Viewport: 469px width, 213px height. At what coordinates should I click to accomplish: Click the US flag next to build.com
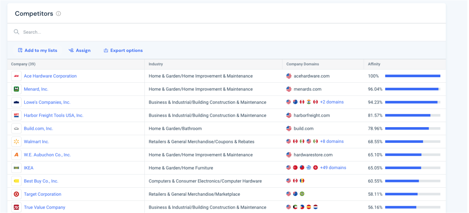289,128
